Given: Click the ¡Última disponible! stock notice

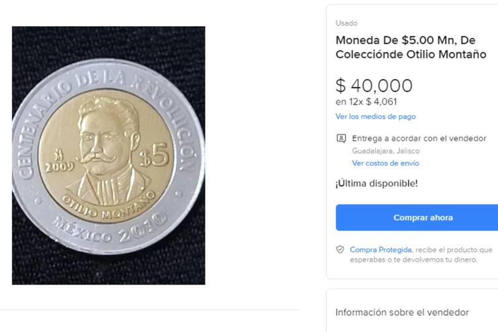Looking at the screenshot, I should coord(376,183).
